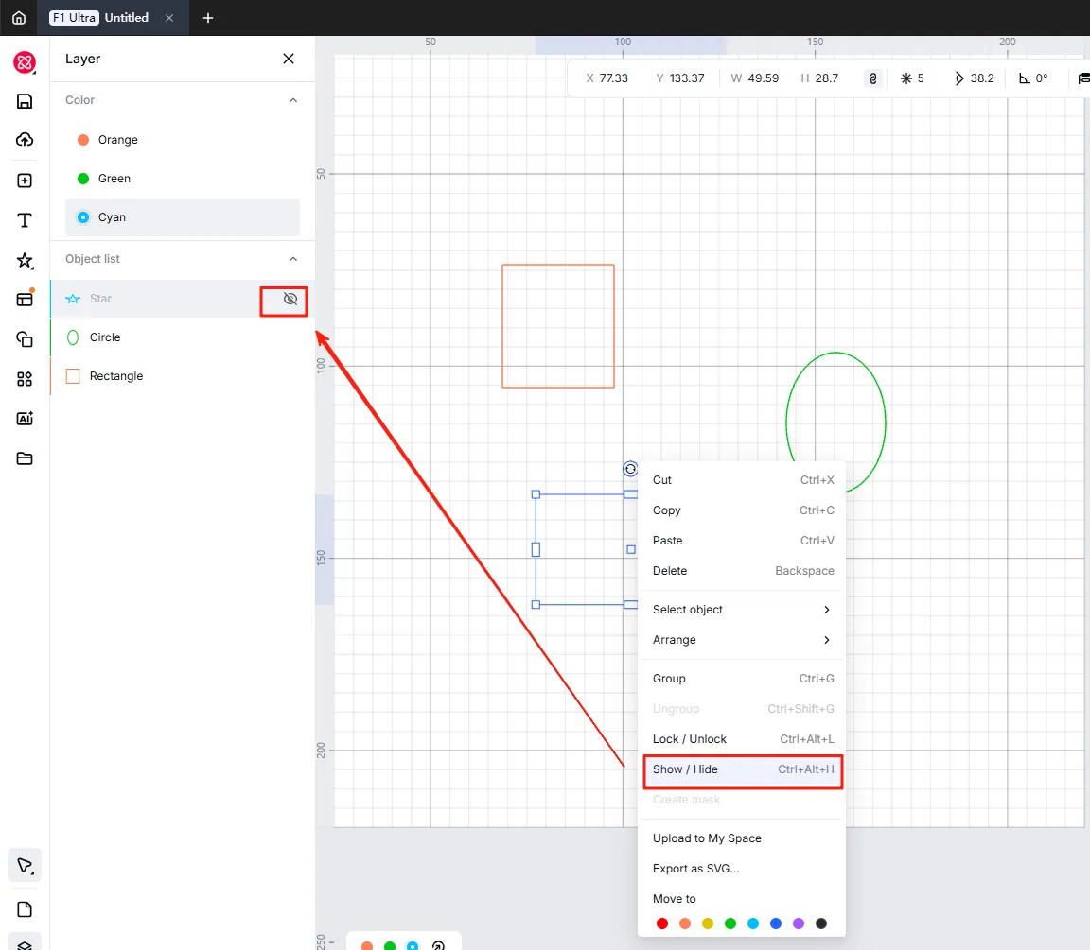The height and width of the screenshot is (950, 1090).
Task: Open the AI image tool
Action: coord(25,418)
